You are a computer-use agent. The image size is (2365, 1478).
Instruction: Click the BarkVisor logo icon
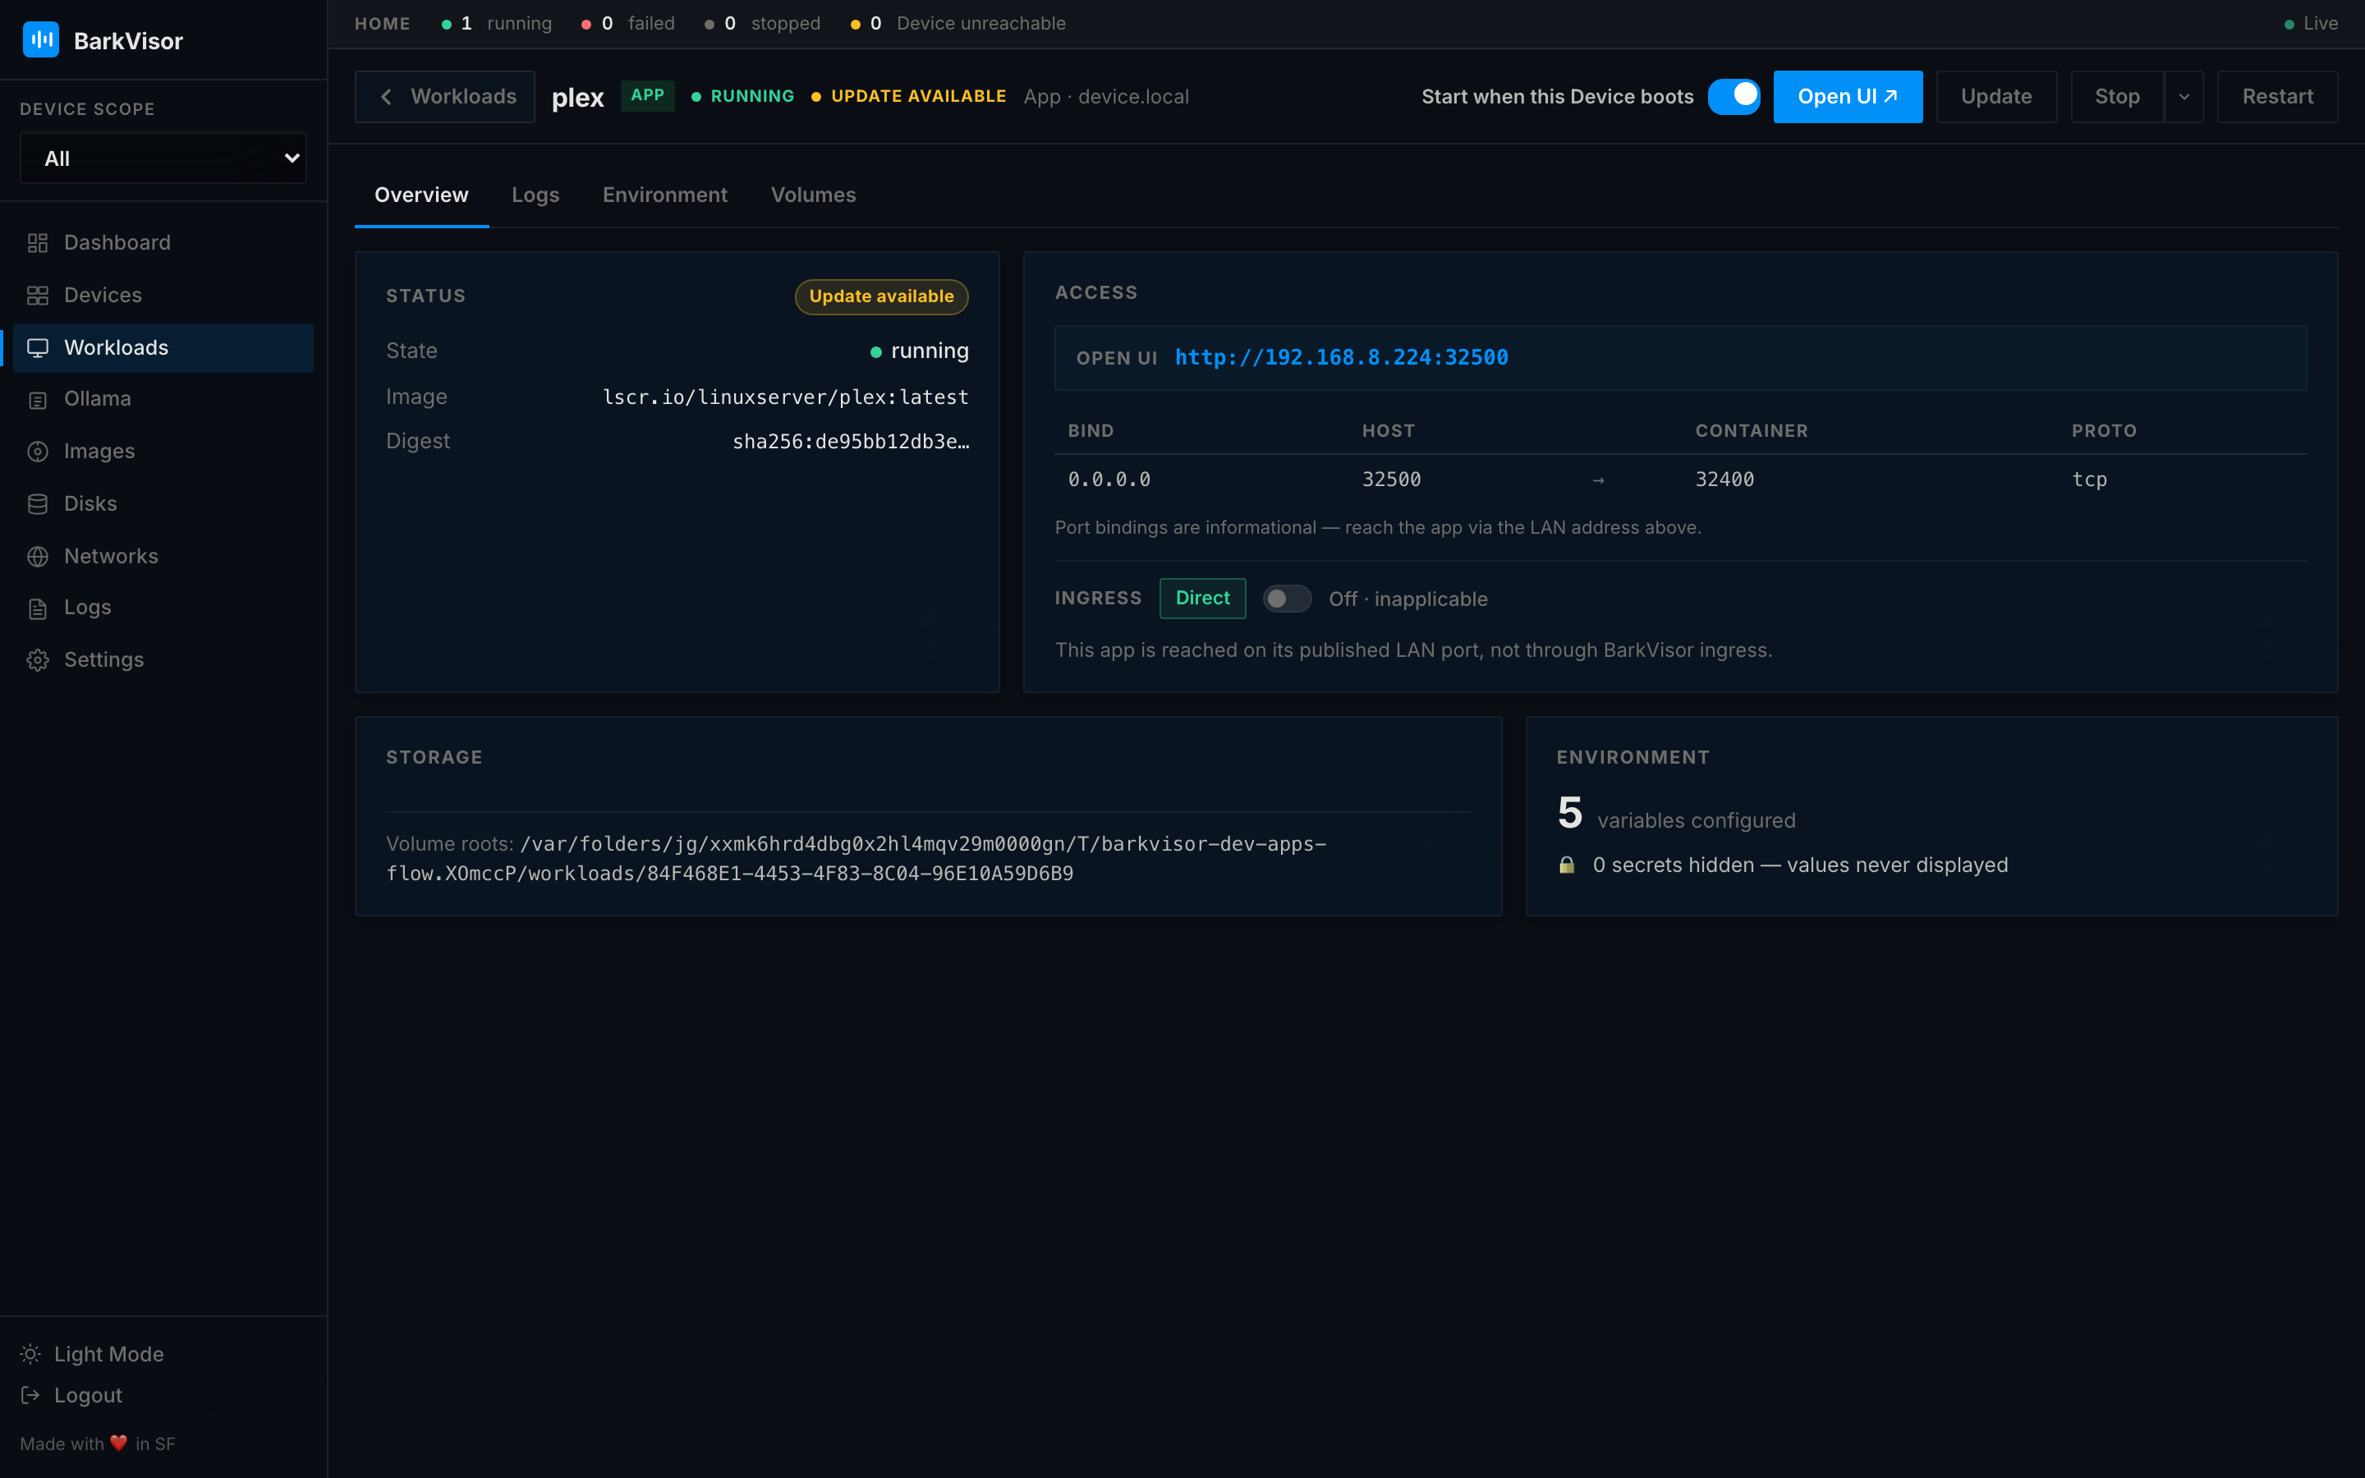coord(40,40)
